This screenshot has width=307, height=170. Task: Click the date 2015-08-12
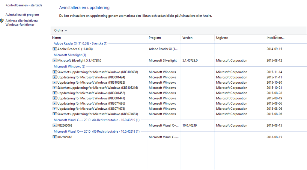pos(274,61)
